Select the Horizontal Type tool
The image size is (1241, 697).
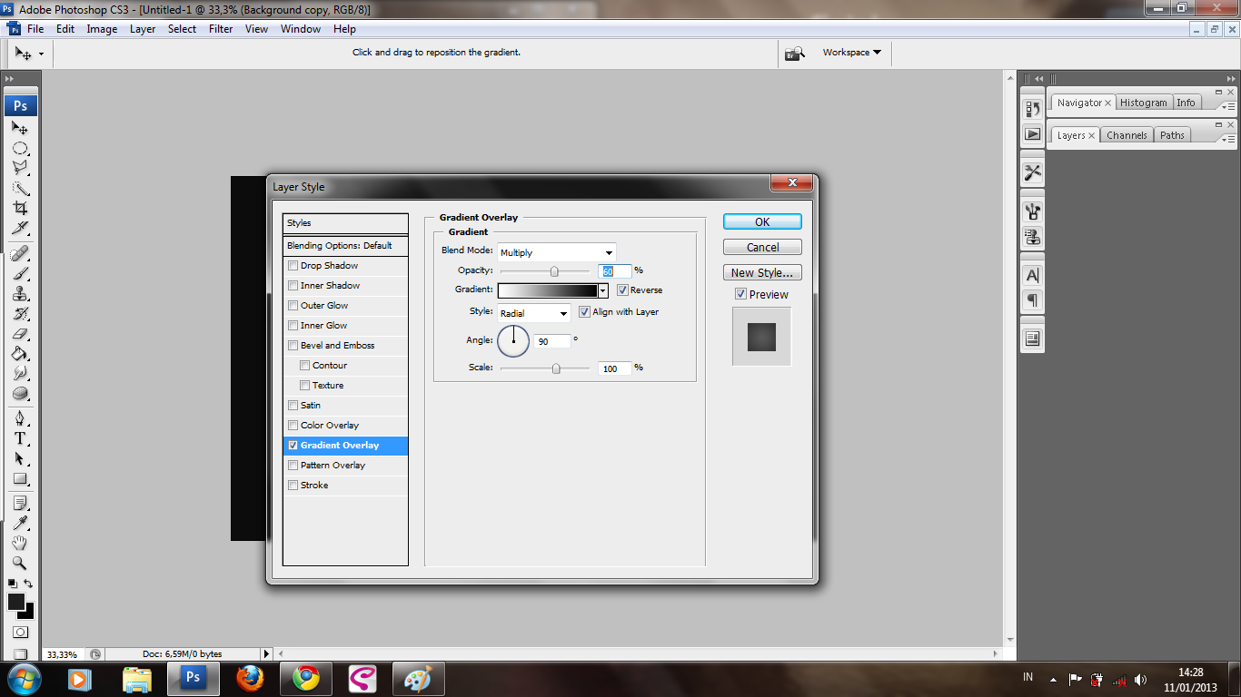[x=20, y=438]
